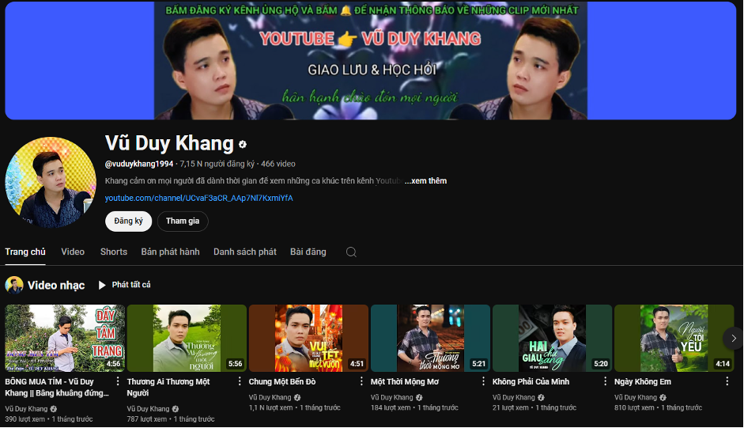
Task: Click channel name under Một Thời Mộng Mơ
Action: point(392,398)
